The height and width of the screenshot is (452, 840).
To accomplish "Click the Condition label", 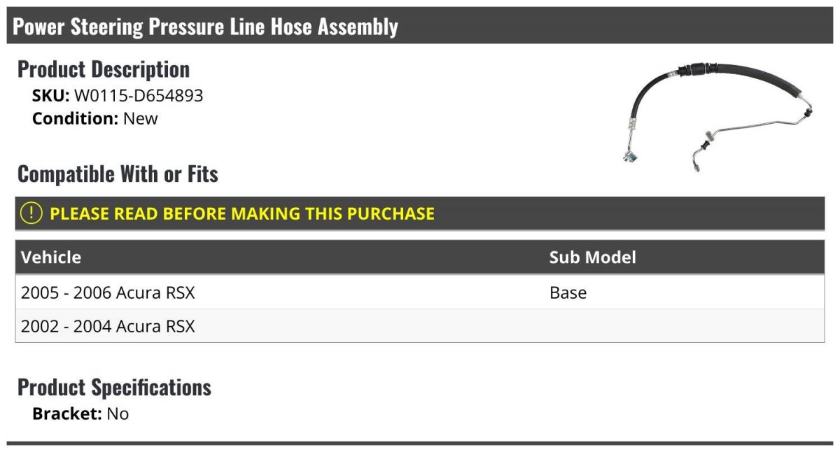I will [x=76, y=118].
